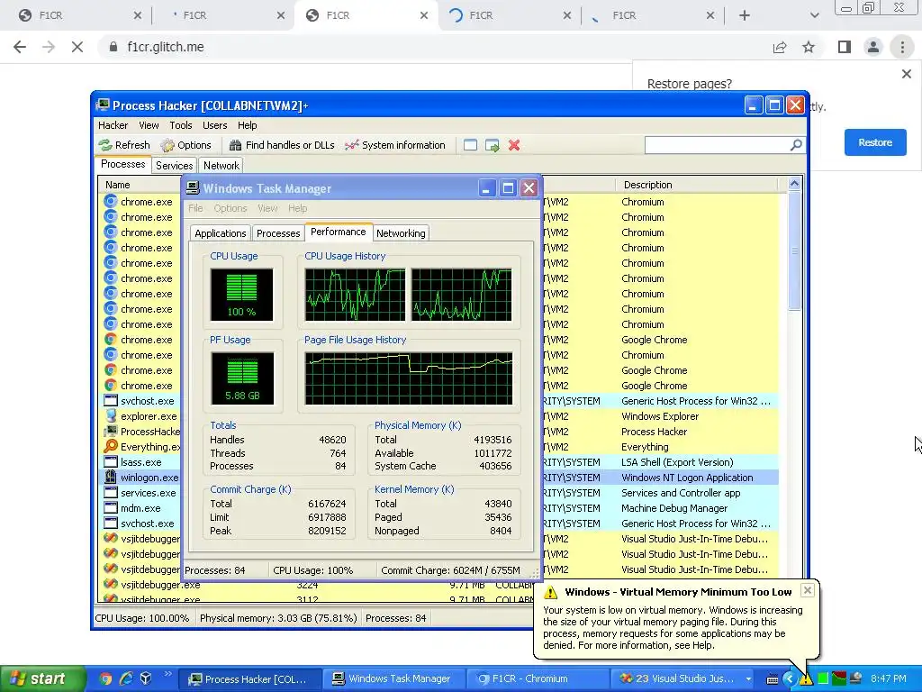This screenshot has height=692, width=922.
Task: Open the Tools menu in Process Hacker
Action: pyautogui.click(x=181, y=125)
